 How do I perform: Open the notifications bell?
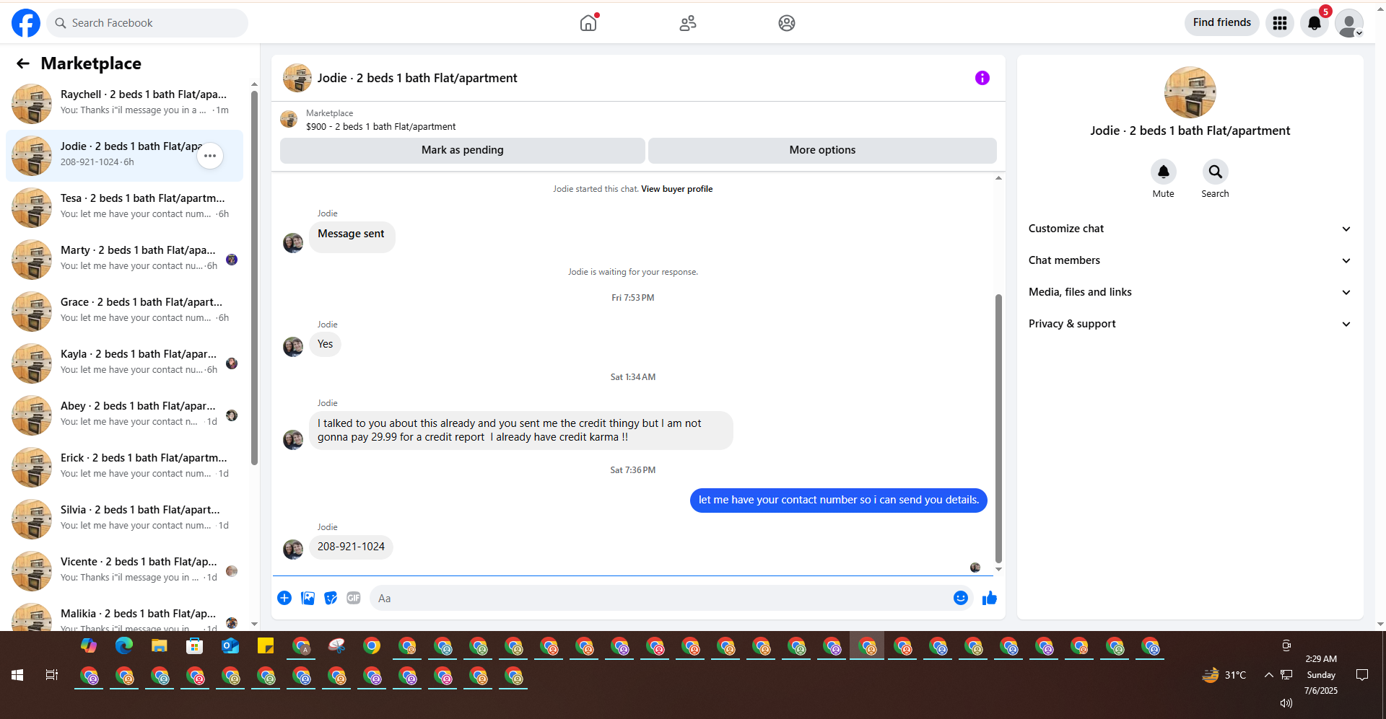tap(1315, 23)
